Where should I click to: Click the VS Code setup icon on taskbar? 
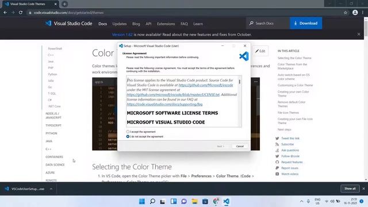pos(226,201)
